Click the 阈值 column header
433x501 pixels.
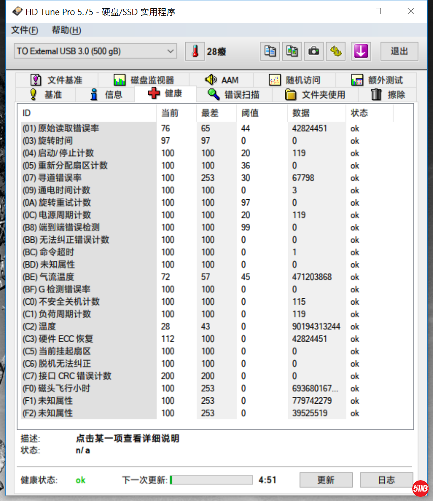click(262, 113)
